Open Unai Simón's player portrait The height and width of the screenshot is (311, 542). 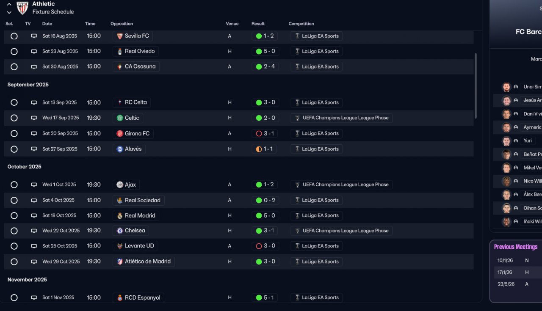[506, 87]
